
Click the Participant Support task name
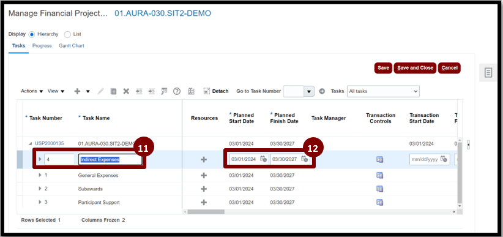[99, 202]
